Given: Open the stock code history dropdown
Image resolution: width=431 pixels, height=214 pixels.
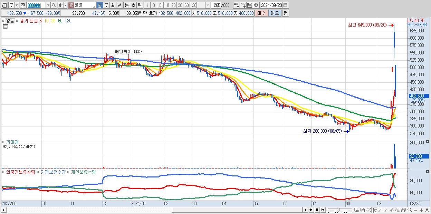Looking at the screenshot, I should coord(48,5).
